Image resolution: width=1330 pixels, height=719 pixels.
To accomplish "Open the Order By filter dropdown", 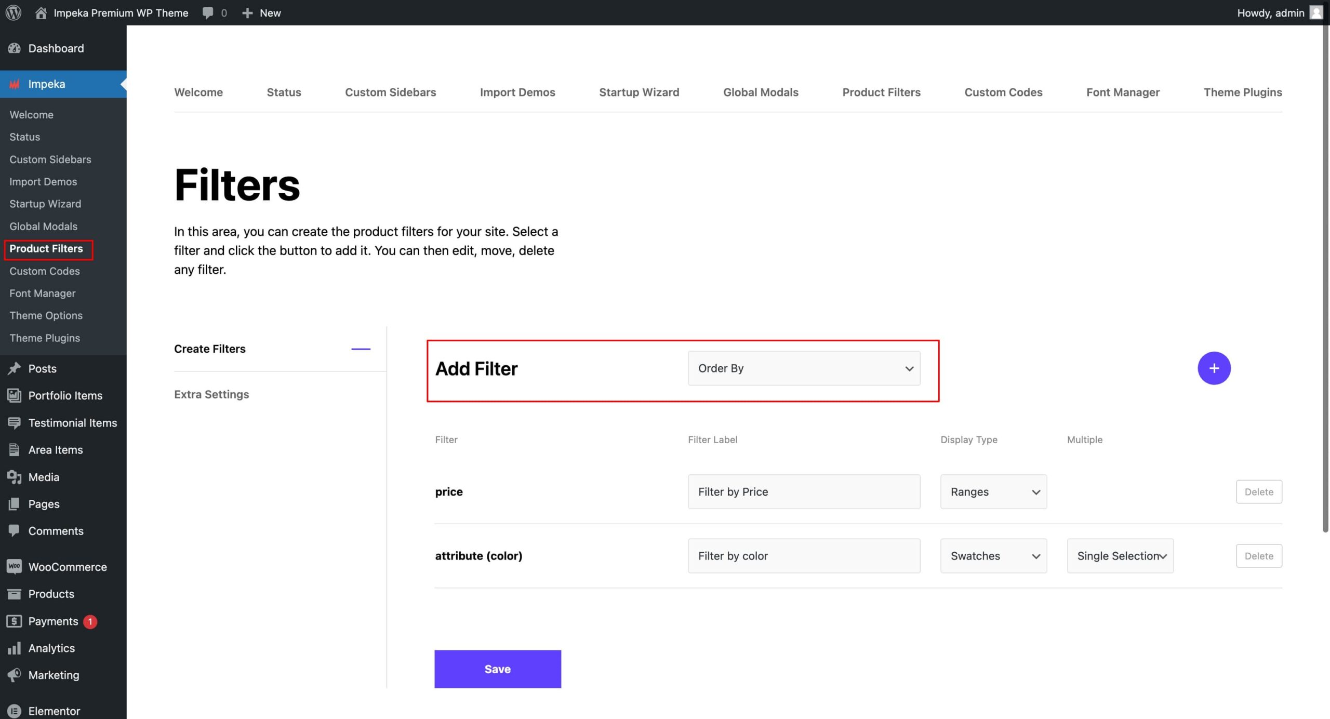I will (x=804, y=368).
